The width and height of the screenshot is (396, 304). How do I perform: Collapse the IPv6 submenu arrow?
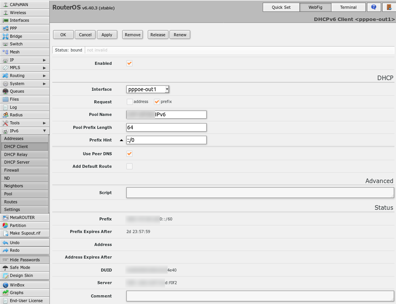44,131
